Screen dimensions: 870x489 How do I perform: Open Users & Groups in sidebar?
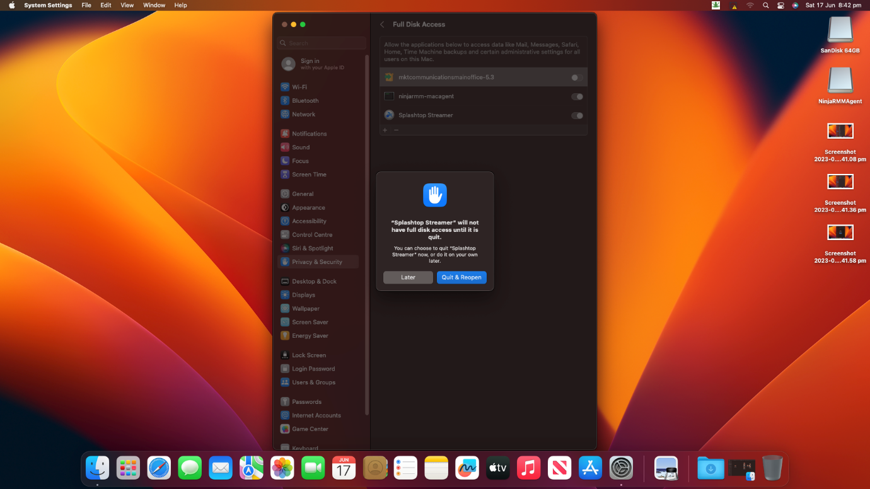tap(318, 383)
